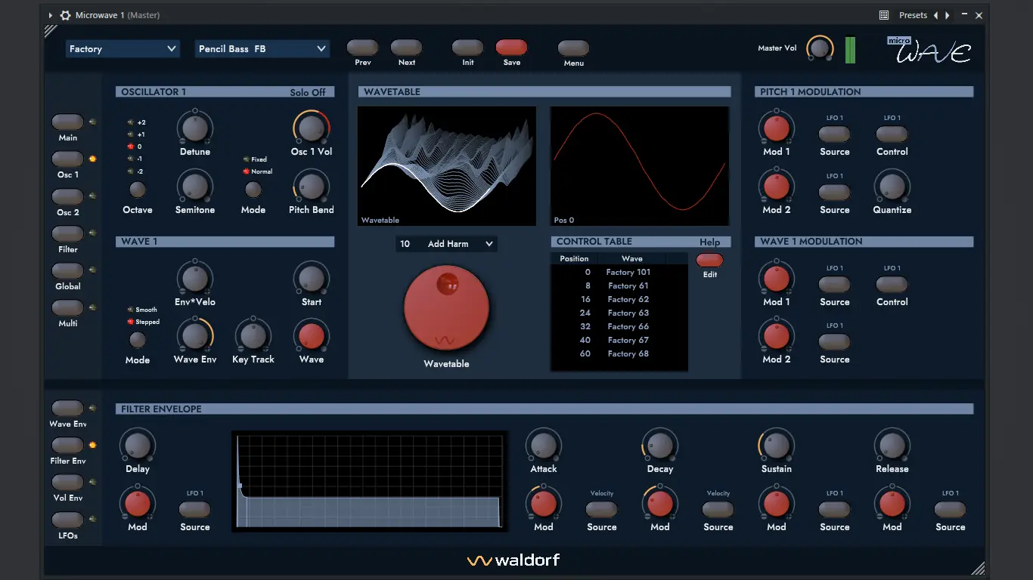Click the red Wave knob

(312, 335)
